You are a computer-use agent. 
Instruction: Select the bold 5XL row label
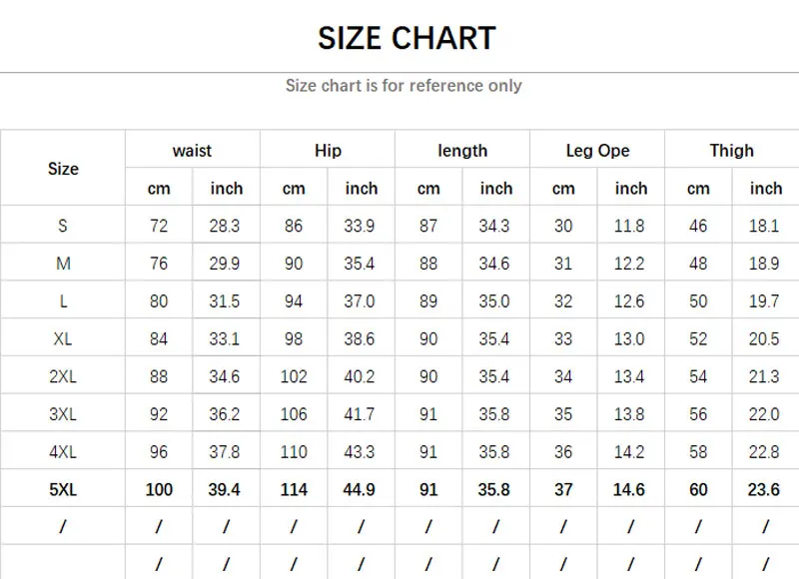coord(63,489)
